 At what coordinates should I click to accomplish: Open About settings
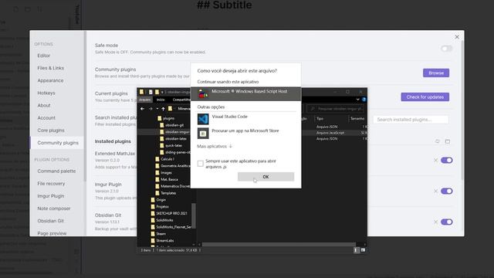coord(44,105)
